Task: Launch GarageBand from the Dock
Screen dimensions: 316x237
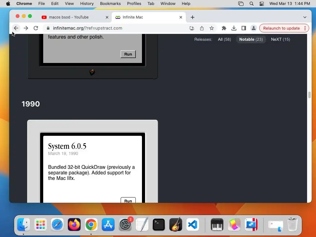Action: [176, 225]
